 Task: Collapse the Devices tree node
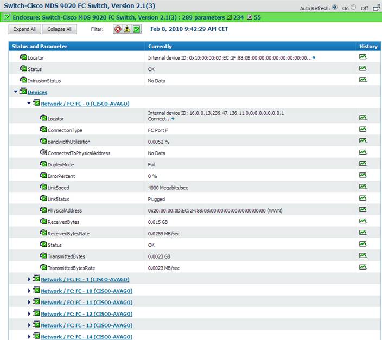tap(16, 92)
